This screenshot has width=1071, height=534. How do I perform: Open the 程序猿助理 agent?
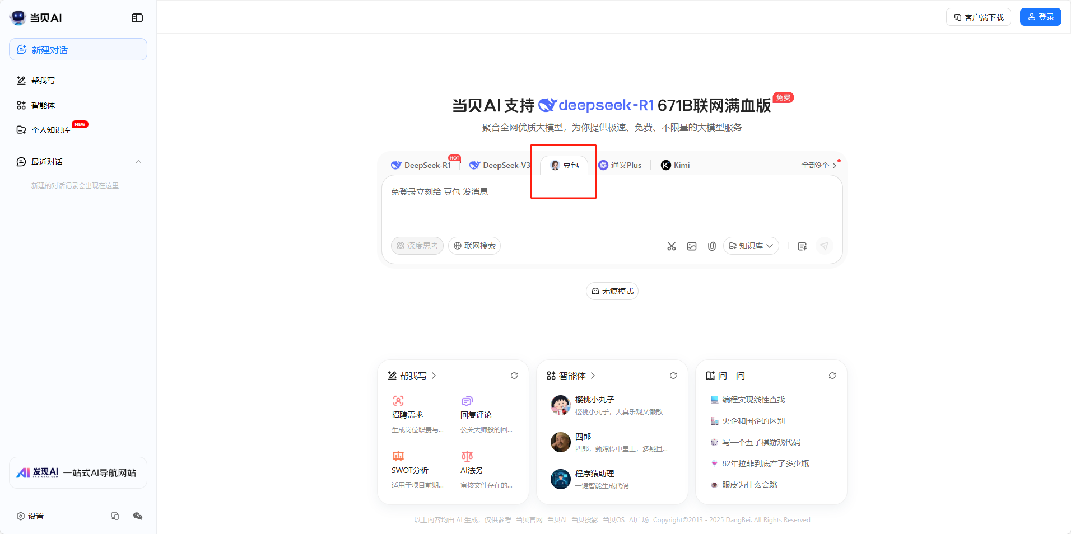coord(612,479)
